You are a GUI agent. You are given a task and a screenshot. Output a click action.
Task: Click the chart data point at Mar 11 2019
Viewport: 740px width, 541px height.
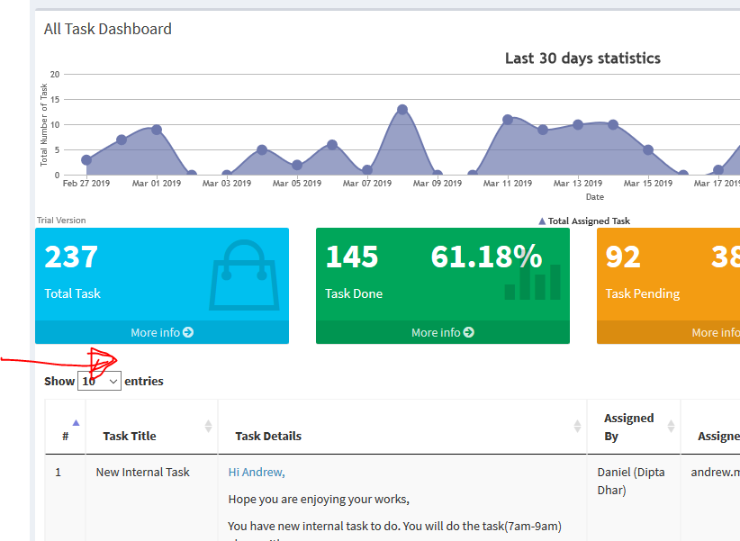(x=508, y=120)
